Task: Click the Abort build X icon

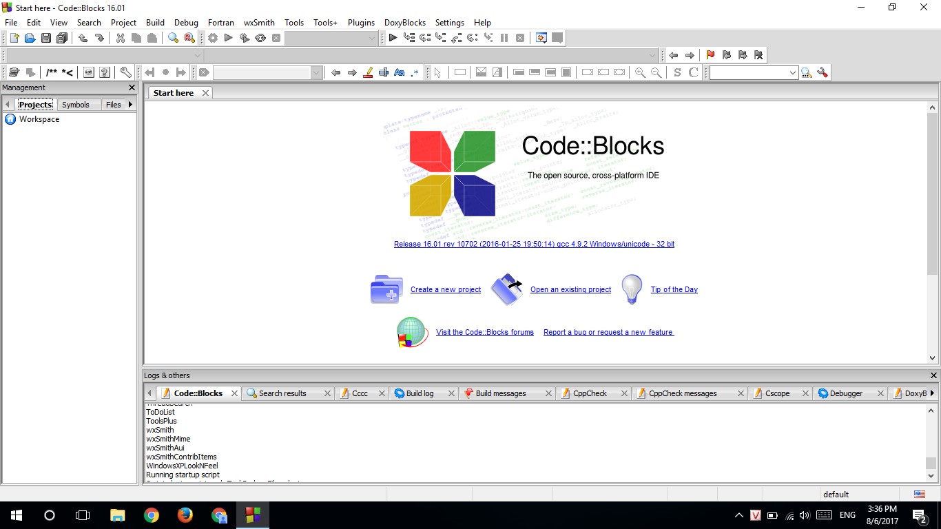Action: click(276, 38)
